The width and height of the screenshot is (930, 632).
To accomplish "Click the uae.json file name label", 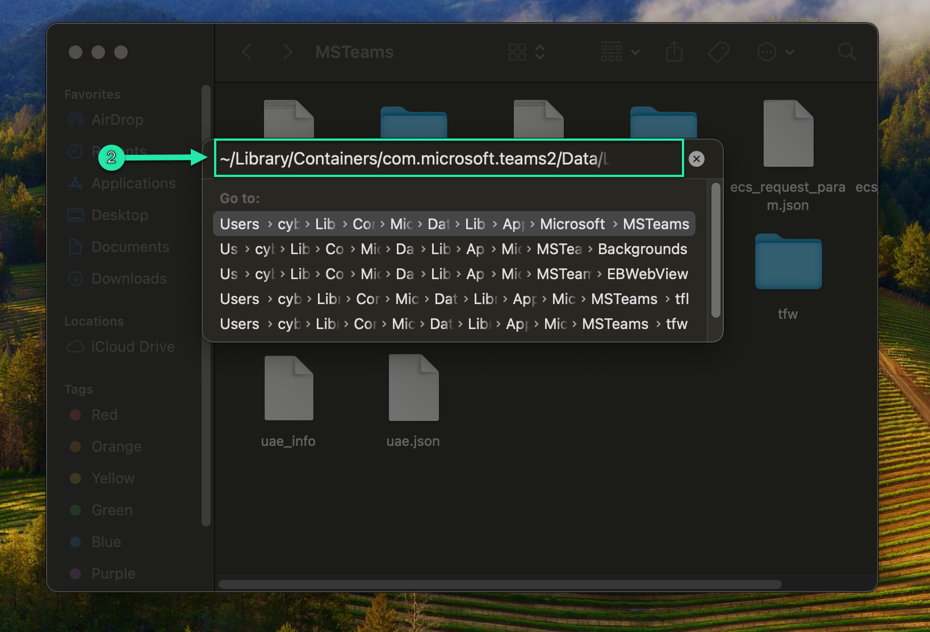I will pyautogui.click(x=413, y=441).
